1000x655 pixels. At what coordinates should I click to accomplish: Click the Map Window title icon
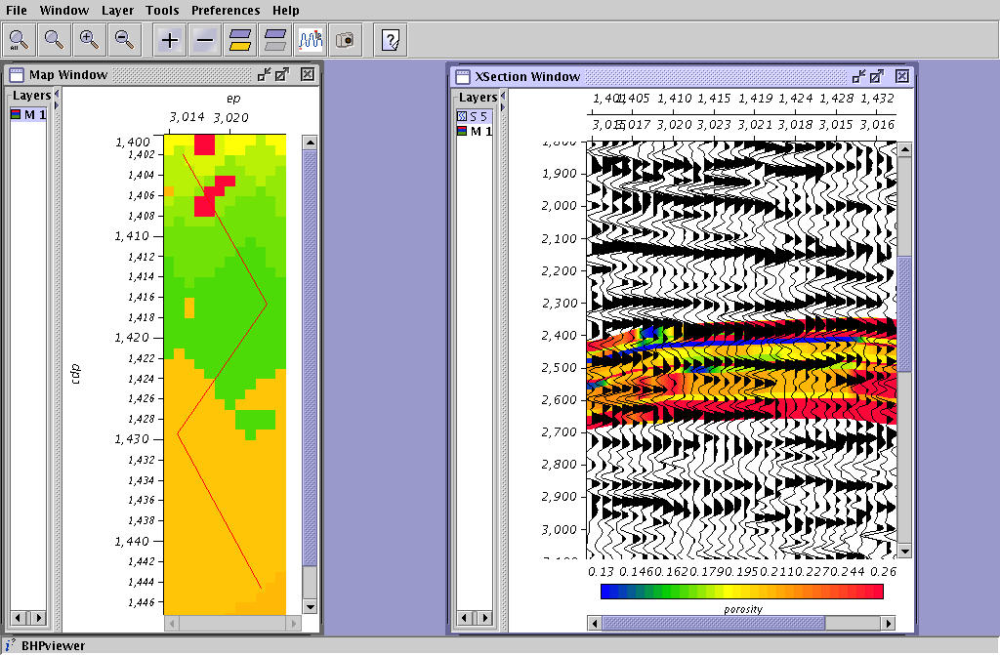pos(17,74)
